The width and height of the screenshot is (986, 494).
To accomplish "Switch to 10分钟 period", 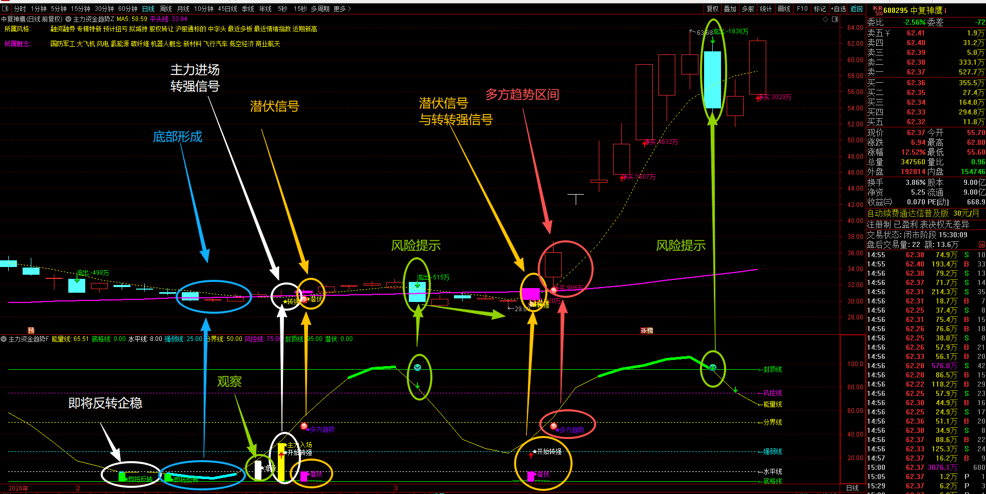I will pyautogui.click(x=204, y=9).
